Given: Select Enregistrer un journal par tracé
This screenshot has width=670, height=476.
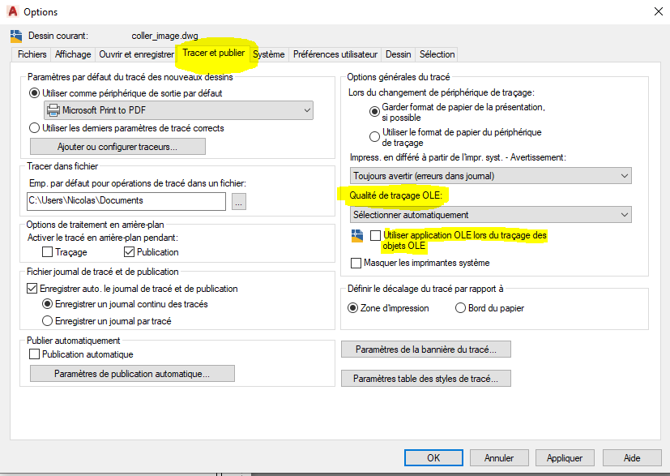Looking at the screenshot, I should [47, 320].
